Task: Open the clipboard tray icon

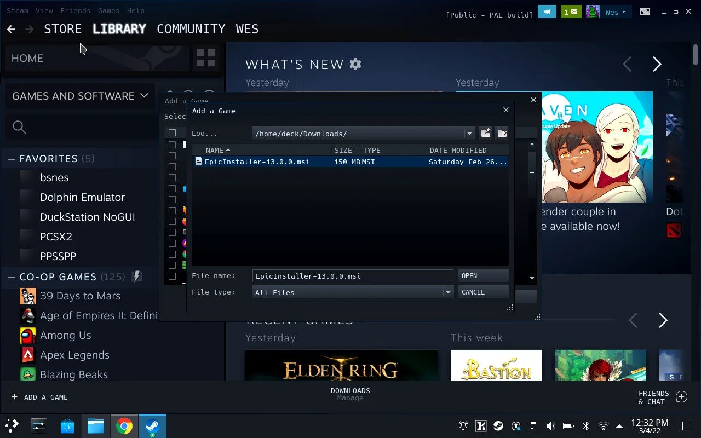Action: pos(533,426)
